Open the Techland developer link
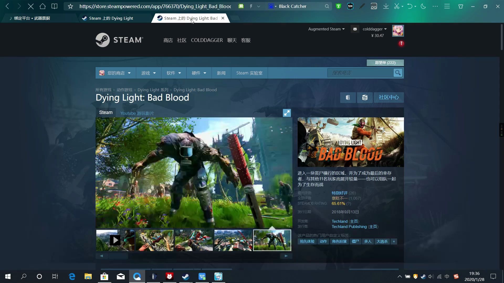The width and height of the screenshot is (504, 283). point(339,221)
